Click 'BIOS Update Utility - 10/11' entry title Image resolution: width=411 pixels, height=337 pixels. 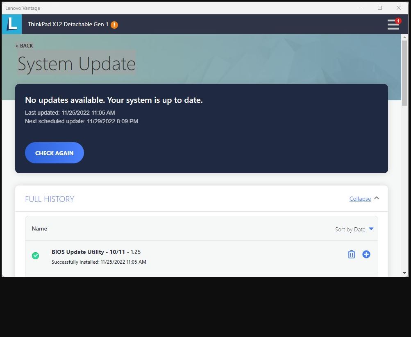pos(89,252)
